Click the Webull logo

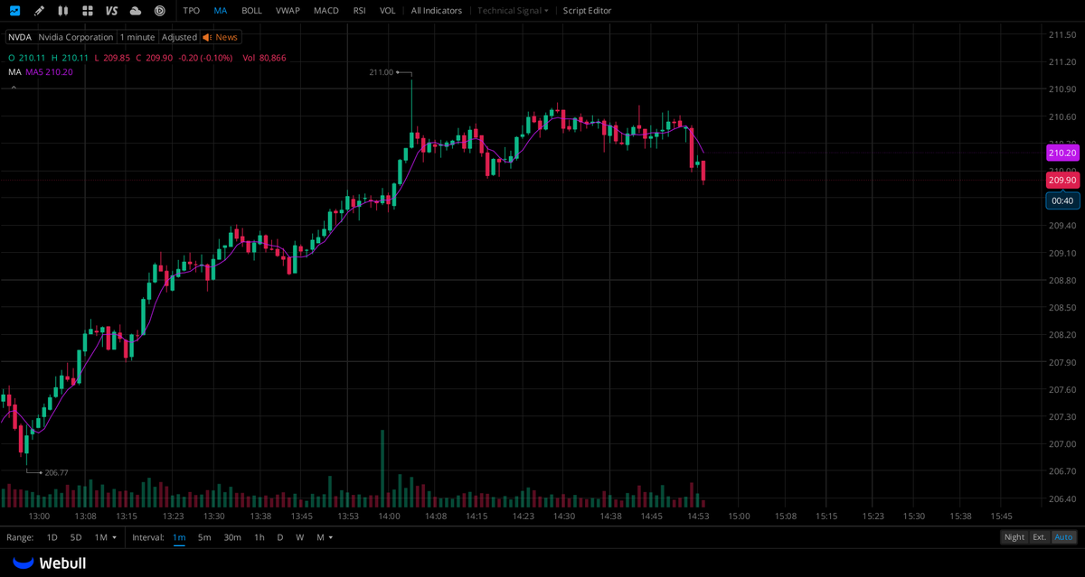coord(50,562)
